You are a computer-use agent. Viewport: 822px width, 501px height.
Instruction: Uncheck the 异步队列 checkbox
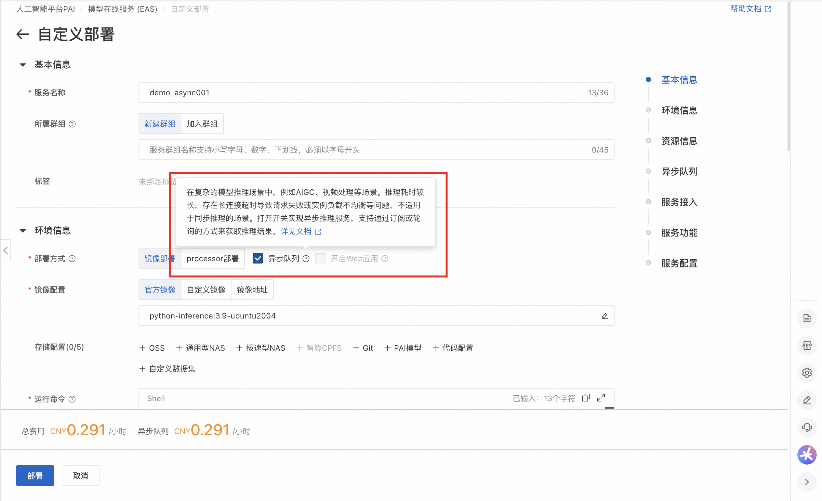[x=258, y=259]
